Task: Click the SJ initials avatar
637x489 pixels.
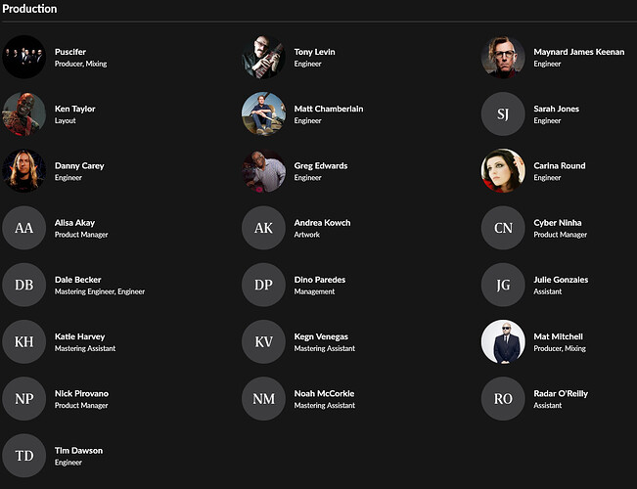Action: tap(503, 113)
